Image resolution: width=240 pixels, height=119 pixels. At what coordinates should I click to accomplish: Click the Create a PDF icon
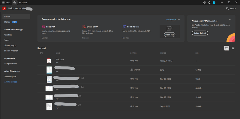click(x=84, y=27)
